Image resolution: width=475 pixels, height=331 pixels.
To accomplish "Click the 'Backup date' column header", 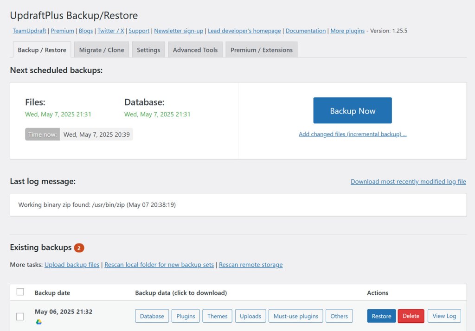I will click(x=52, y=293).
